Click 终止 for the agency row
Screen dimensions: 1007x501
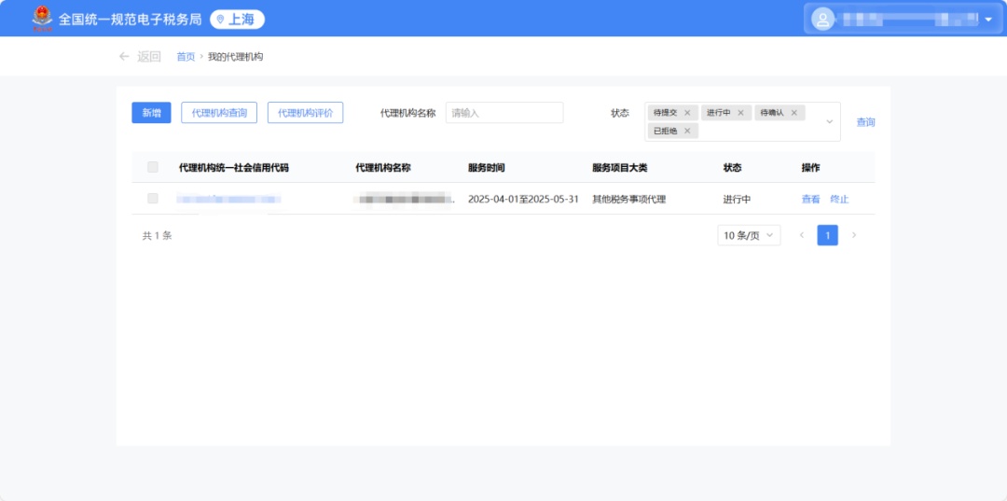[x=839, y=200]
